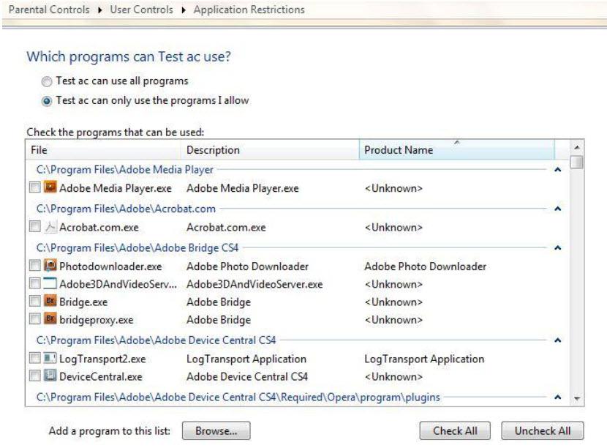Click the Uncheck All button
607x448 pixels.
coord(543,431)
